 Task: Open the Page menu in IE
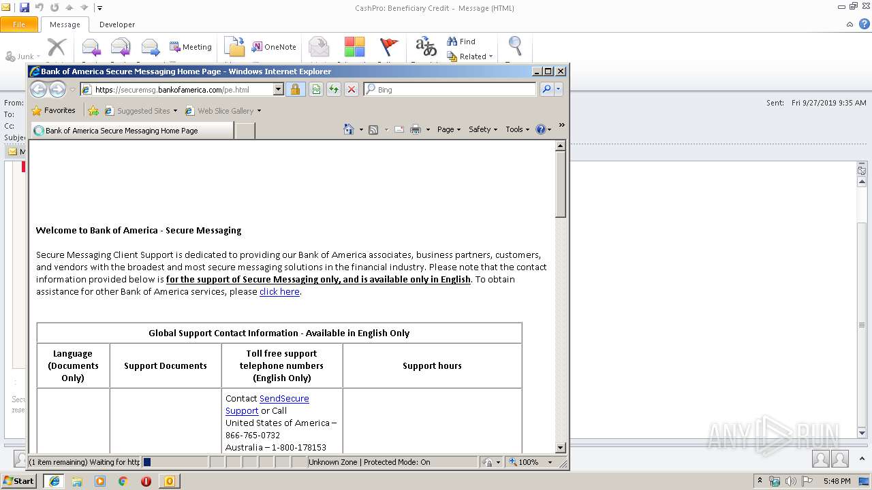(x=449, y=129)
